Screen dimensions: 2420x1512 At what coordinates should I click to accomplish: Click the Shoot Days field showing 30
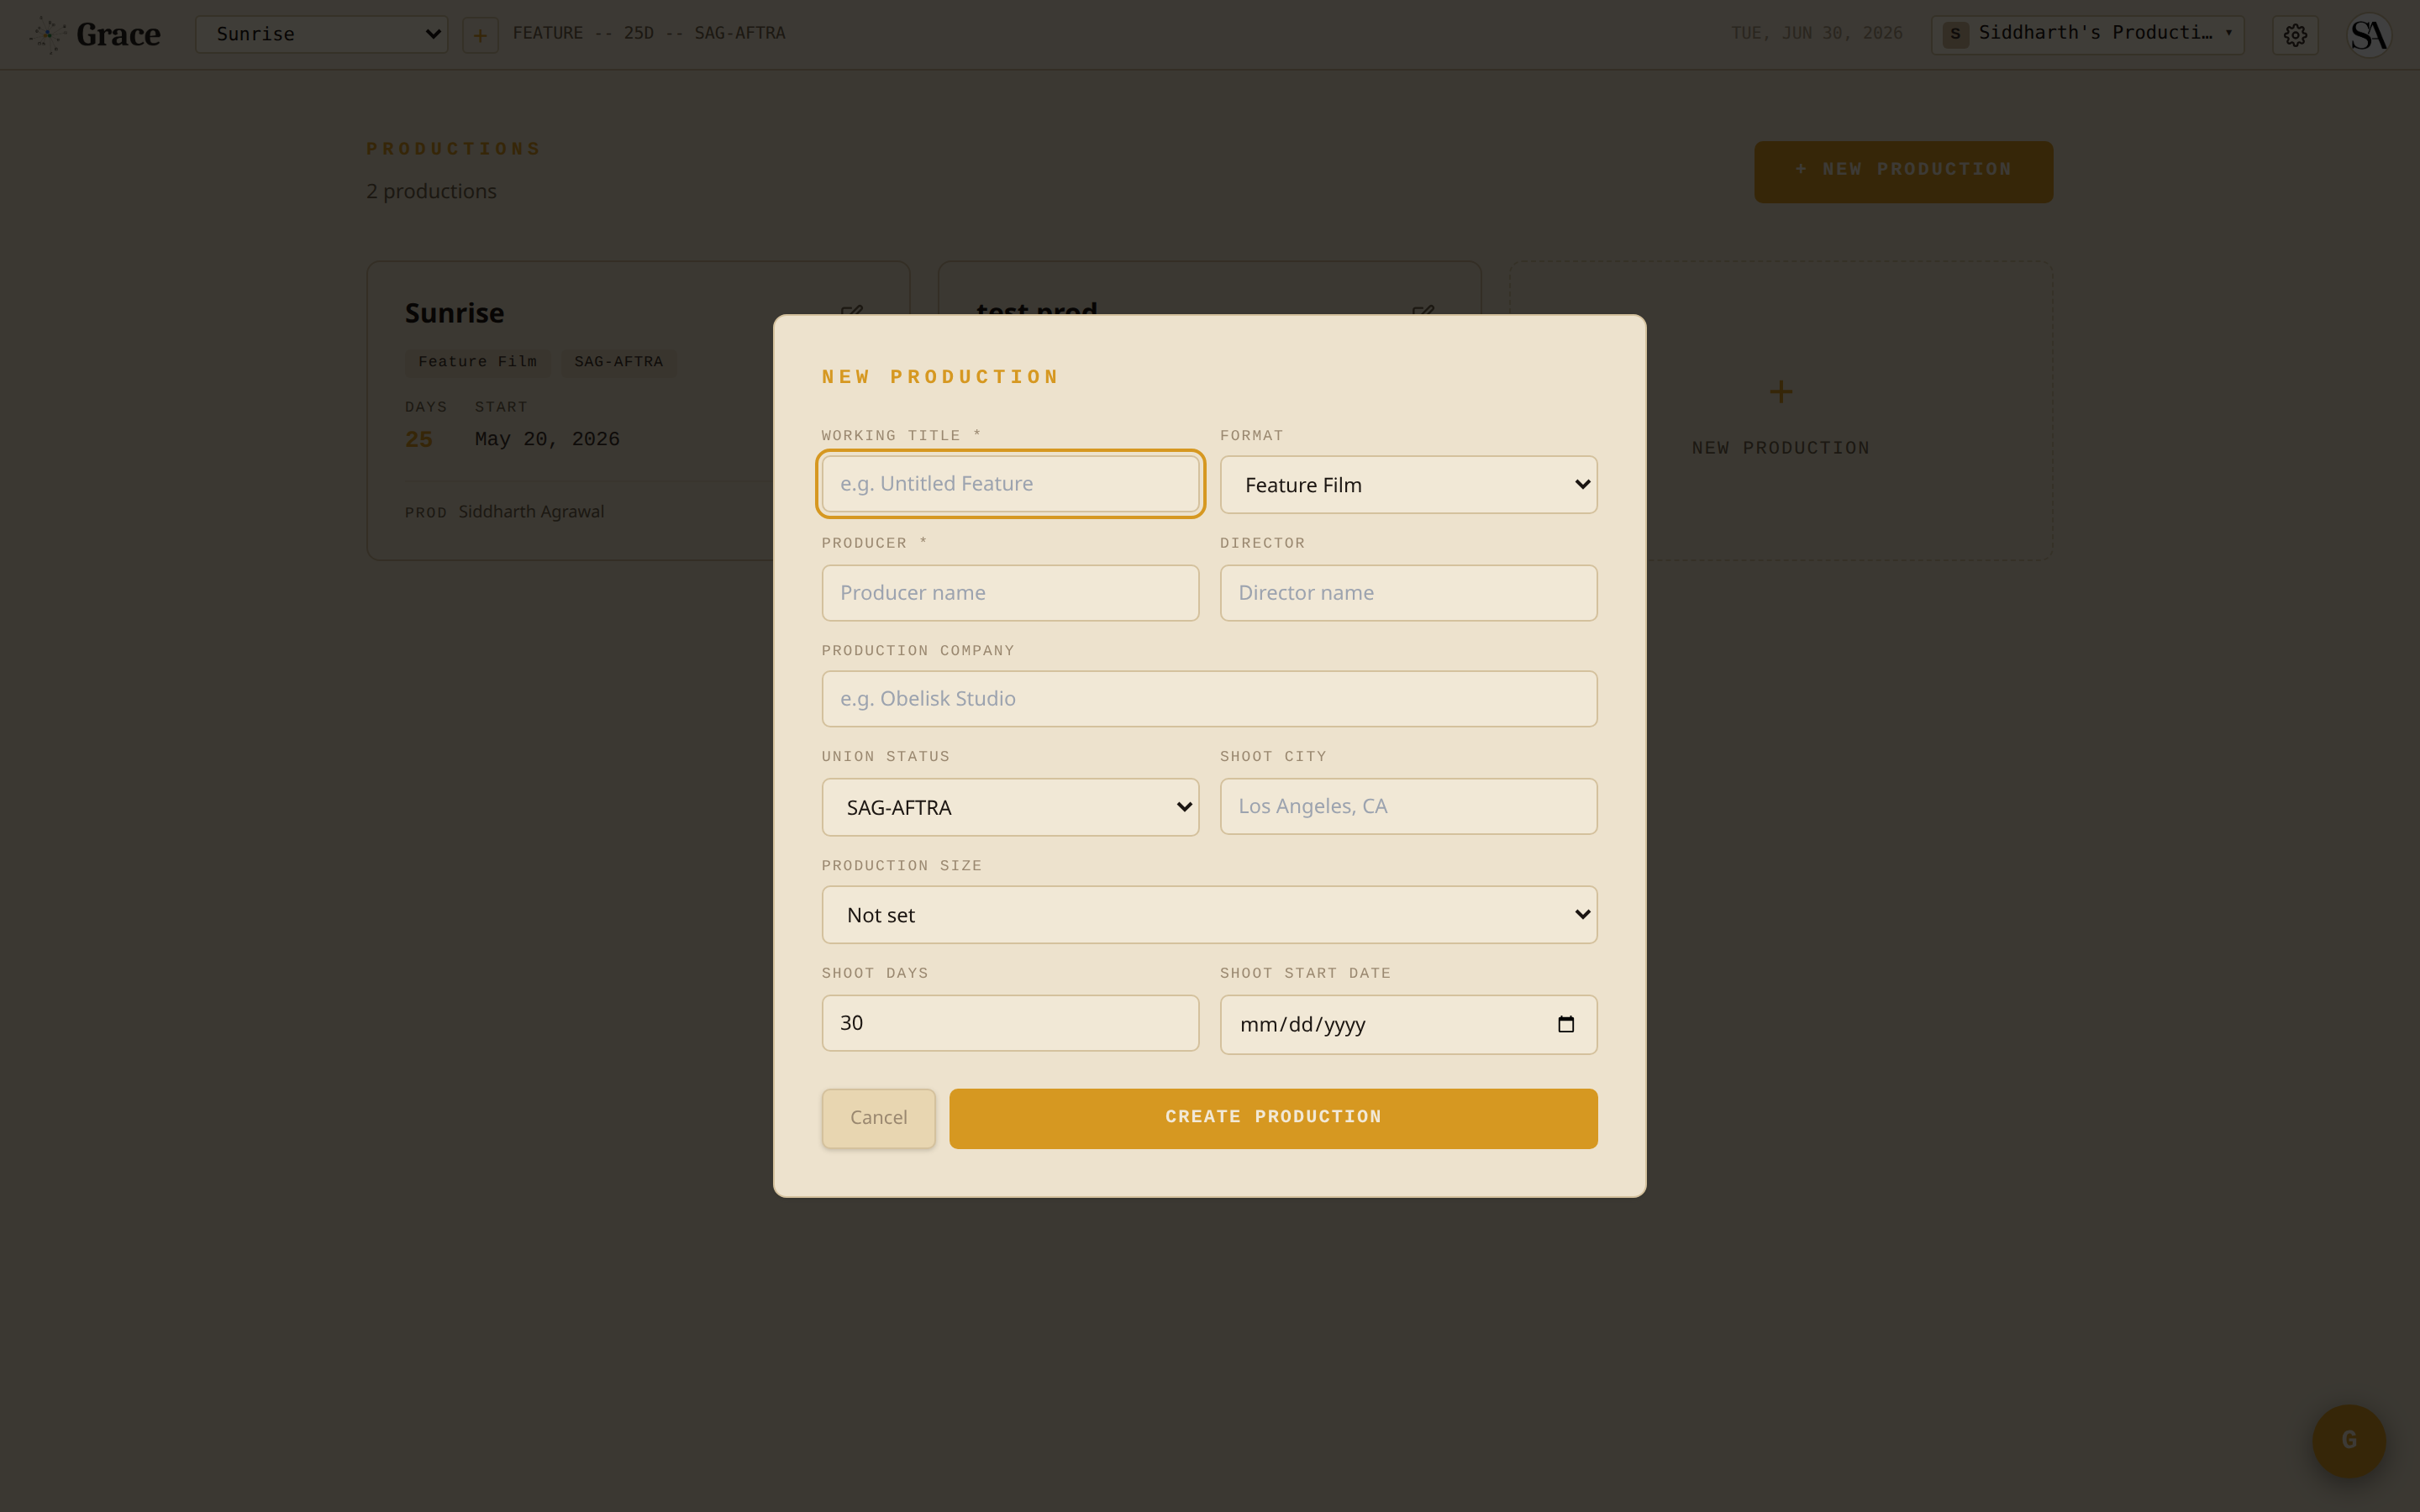tap(1010, 1023)
